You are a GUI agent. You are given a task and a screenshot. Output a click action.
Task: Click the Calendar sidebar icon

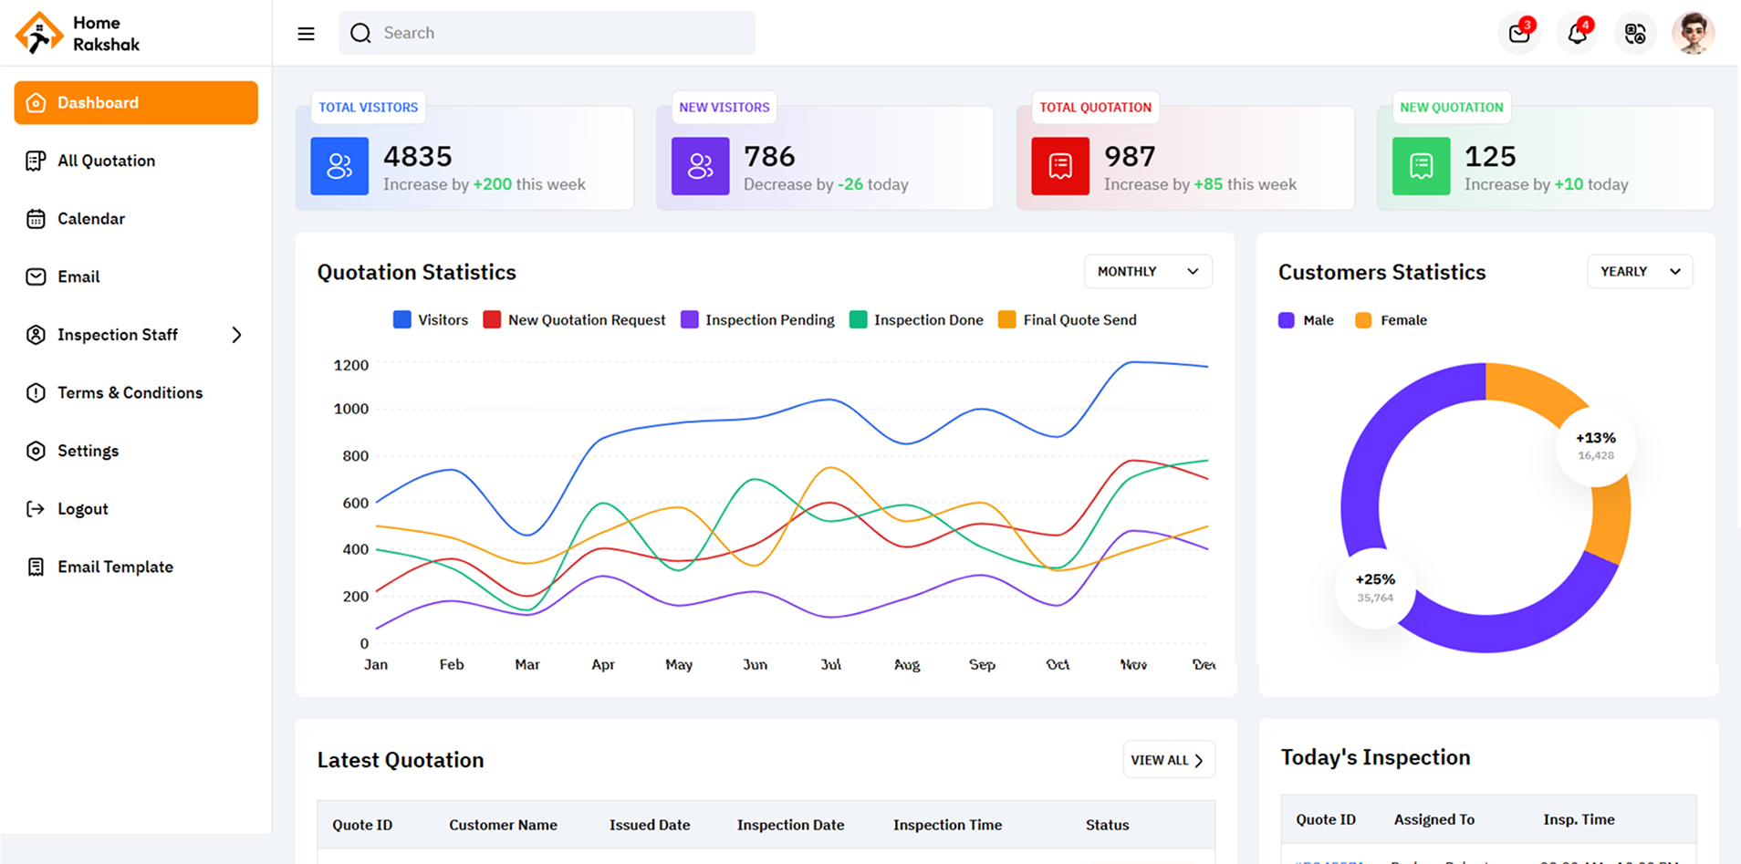coord(36,219)
